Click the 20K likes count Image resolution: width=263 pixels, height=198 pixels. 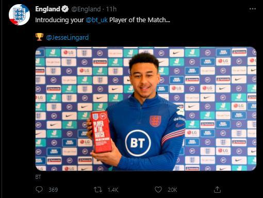(172, 190)
